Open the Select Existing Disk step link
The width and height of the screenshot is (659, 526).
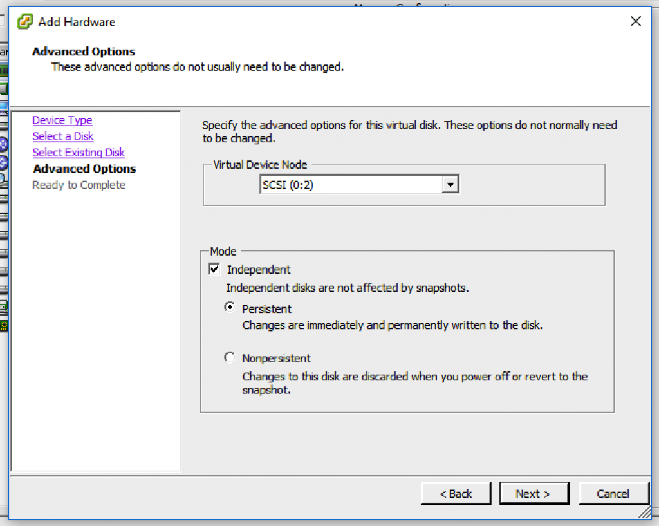point(79,152)
